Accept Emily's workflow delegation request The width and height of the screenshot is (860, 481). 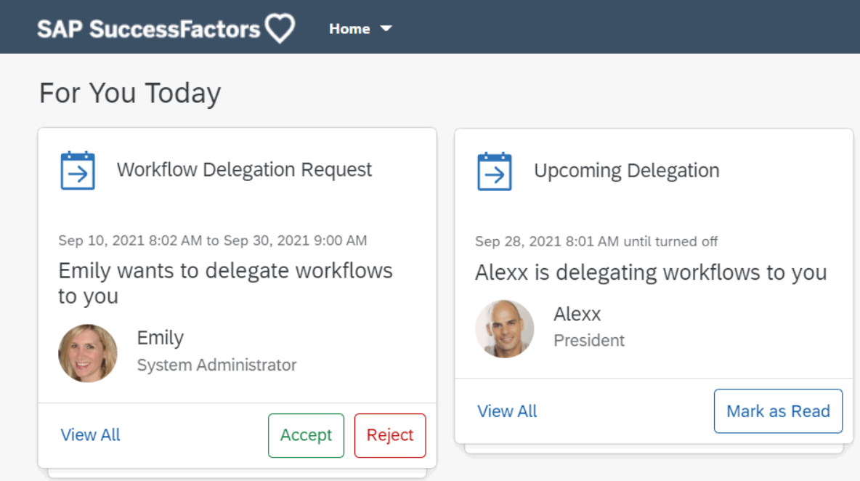(306, 435)
